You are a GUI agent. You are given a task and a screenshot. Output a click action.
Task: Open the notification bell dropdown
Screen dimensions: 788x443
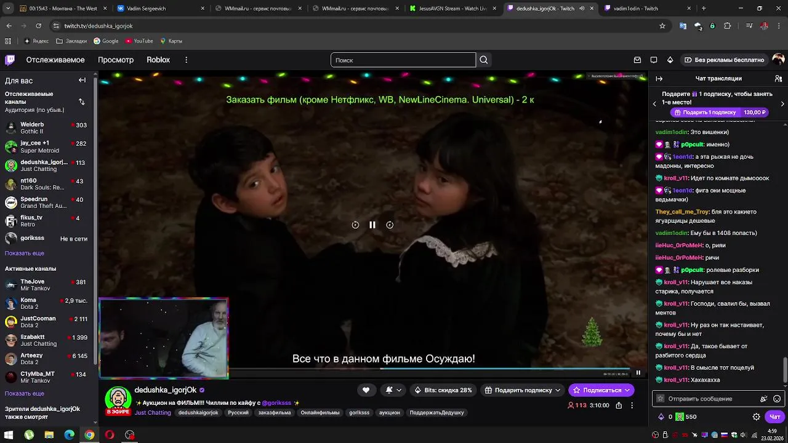pyautogui.click(x=392, y=390)
